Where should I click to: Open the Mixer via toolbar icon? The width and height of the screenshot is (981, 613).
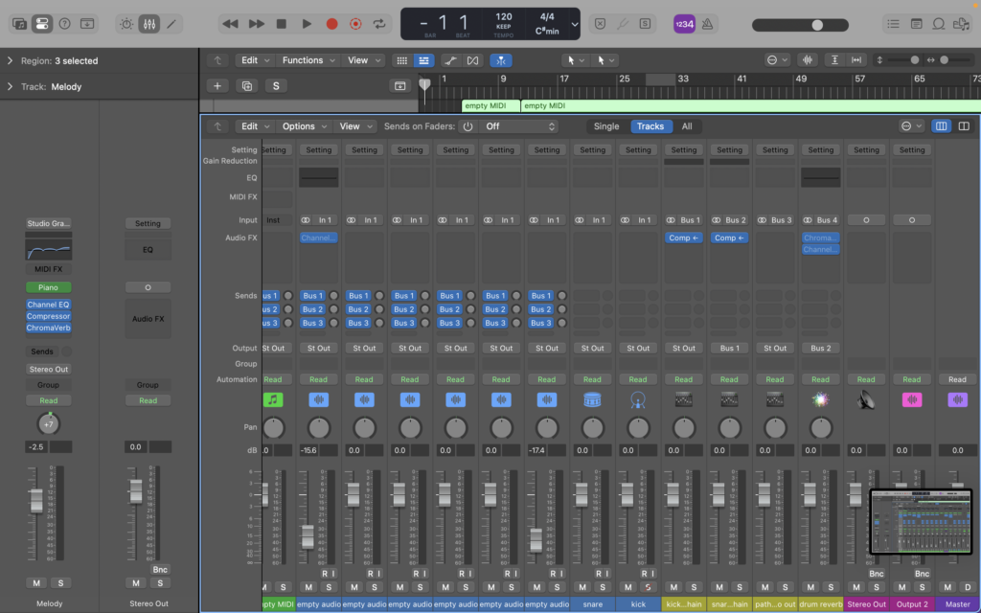click(x=149, y=23)
